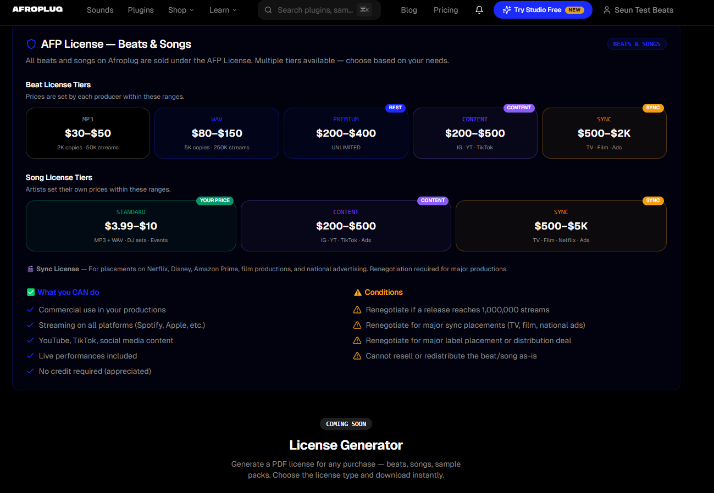Click the clapperboard icon by Sync License

[30, 269]
